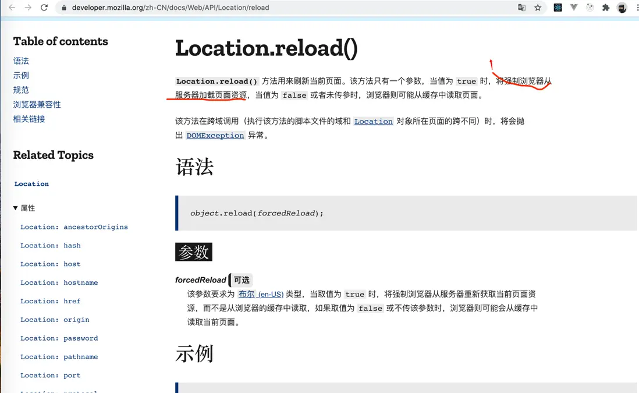
Task: Open Location: pathname link
Action: [x=59, y=357]
